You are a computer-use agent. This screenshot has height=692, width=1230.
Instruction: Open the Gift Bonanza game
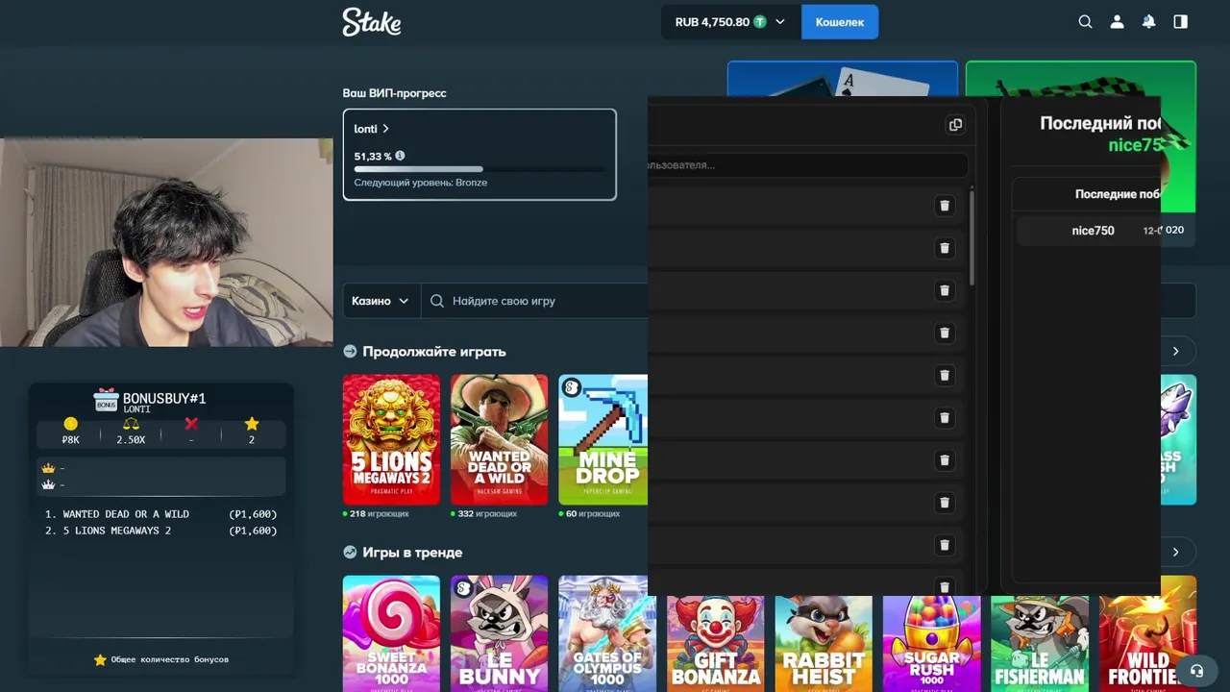[715, 644]
